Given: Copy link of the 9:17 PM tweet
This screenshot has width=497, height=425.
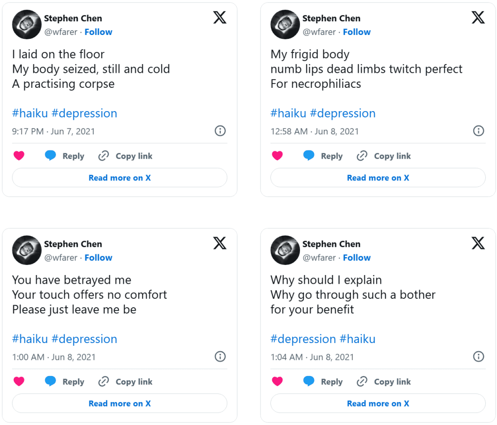Looking at the screenshot, I should click(x=125, y=156).
